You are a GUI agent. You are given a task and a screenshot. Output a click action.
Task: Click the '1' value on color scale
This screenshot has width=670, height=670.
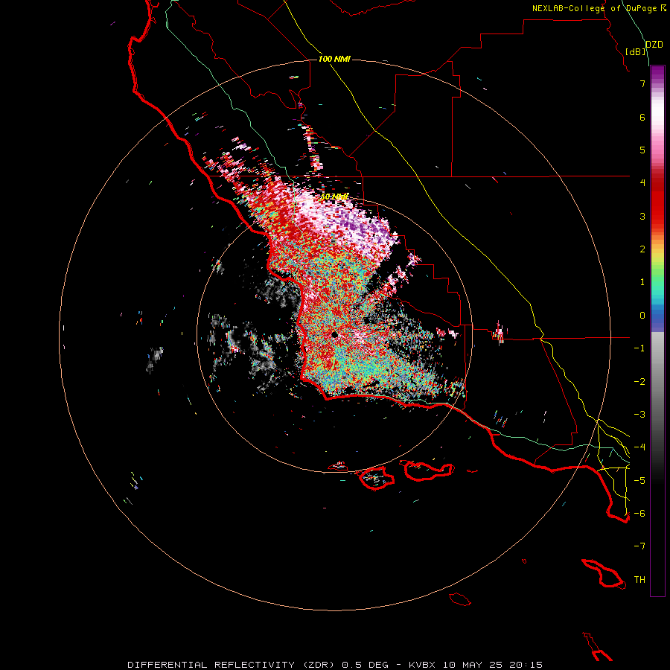[x=642, y=282]
